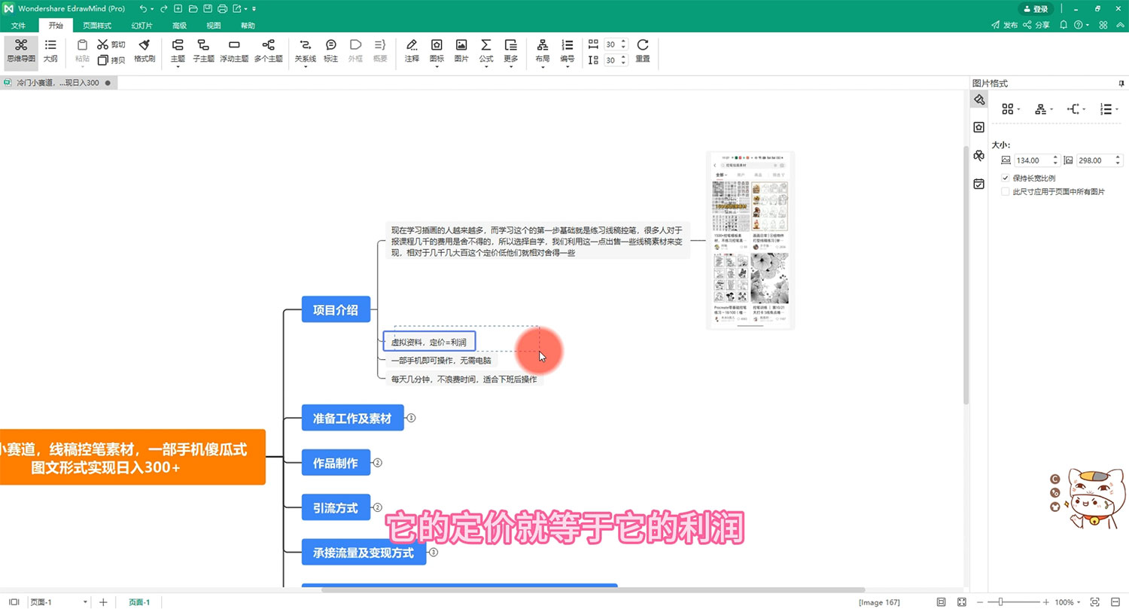Screen dimensions: 1129x609
Task: Check 此尺寸应用于页面中所有图片 option
Action: (1006, 190)
